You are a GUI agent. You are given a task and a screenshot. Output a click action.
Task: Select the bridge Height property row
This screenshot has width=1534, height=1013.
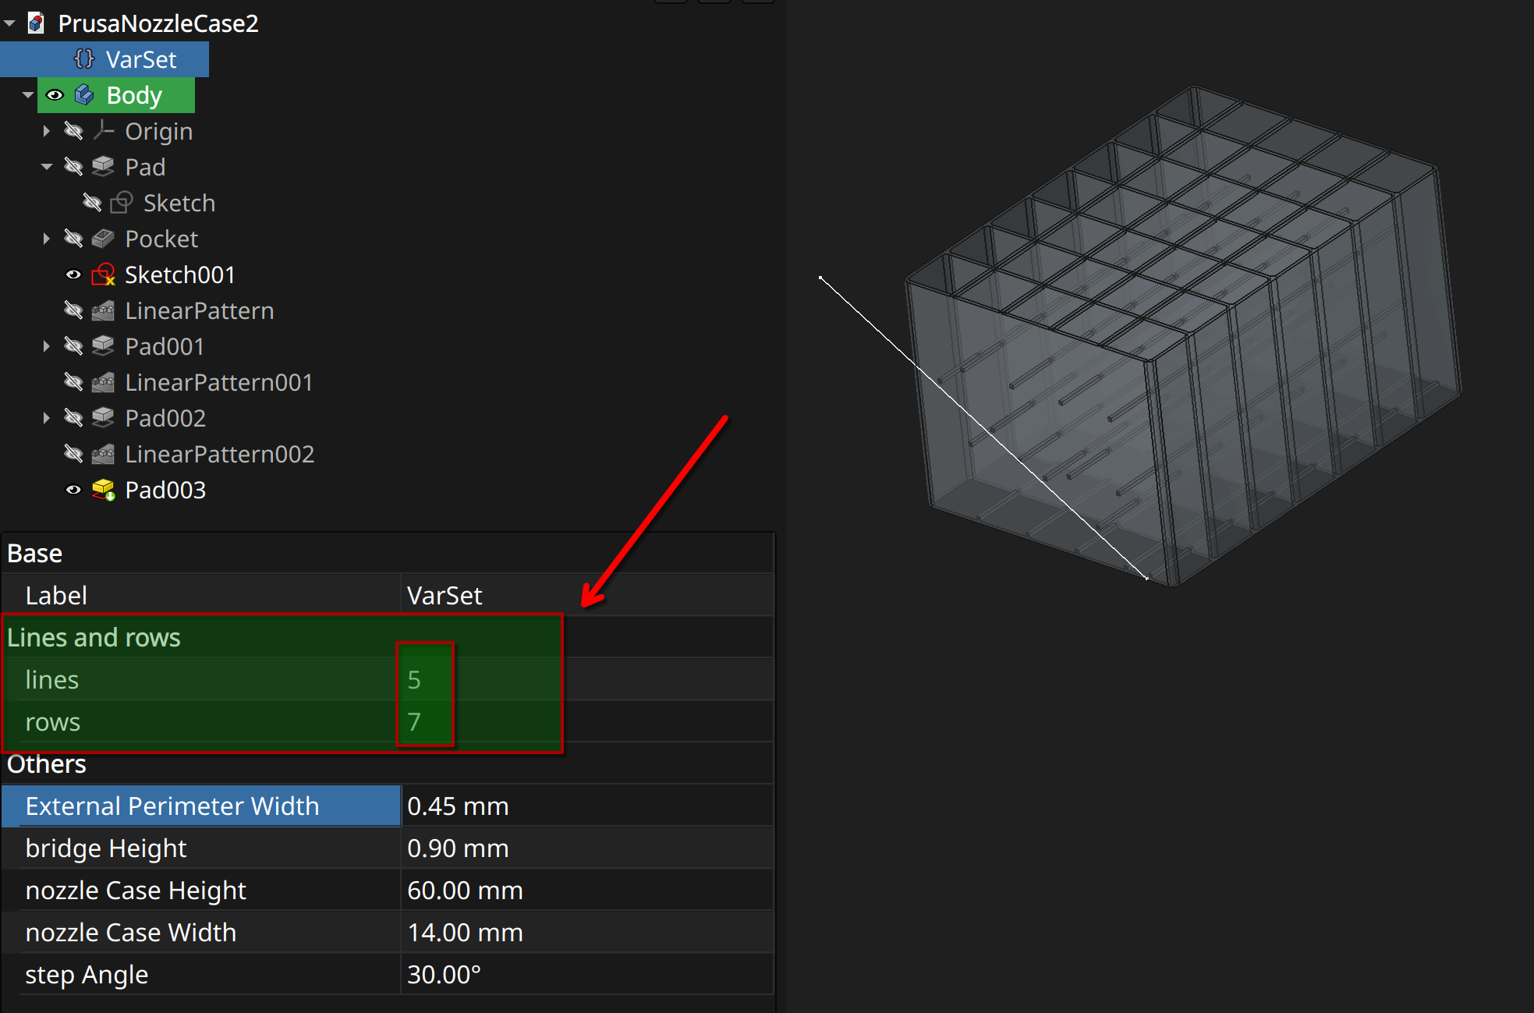(106, 848)
